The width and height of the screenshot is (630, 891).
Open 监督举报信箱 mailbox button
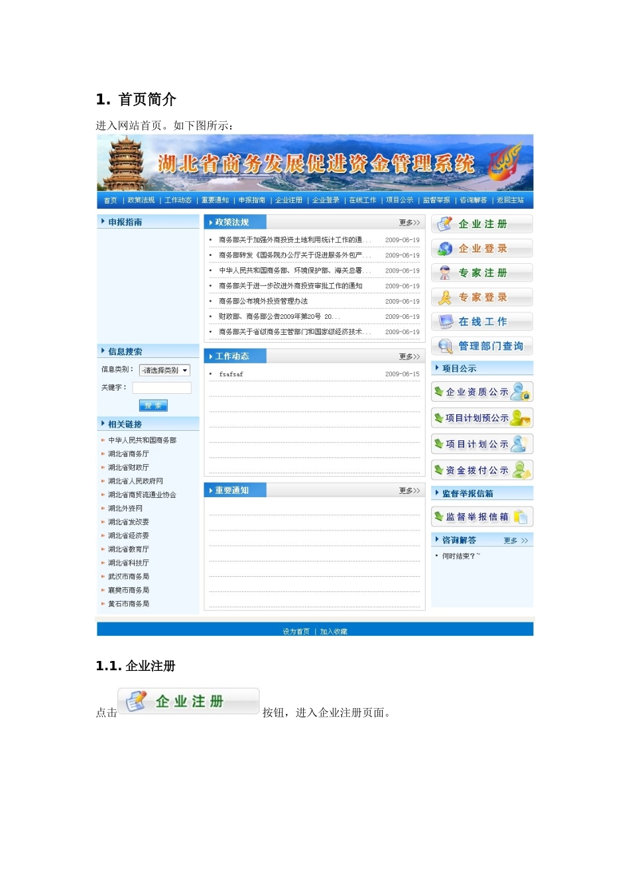[482, 516]
